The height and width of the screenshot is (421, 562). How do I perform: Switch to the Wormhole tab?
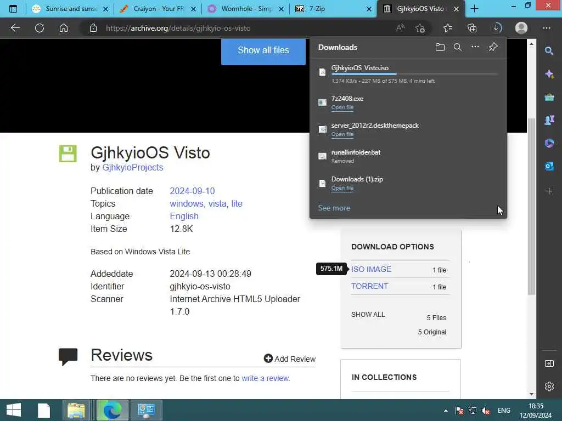tap(245, 9)
